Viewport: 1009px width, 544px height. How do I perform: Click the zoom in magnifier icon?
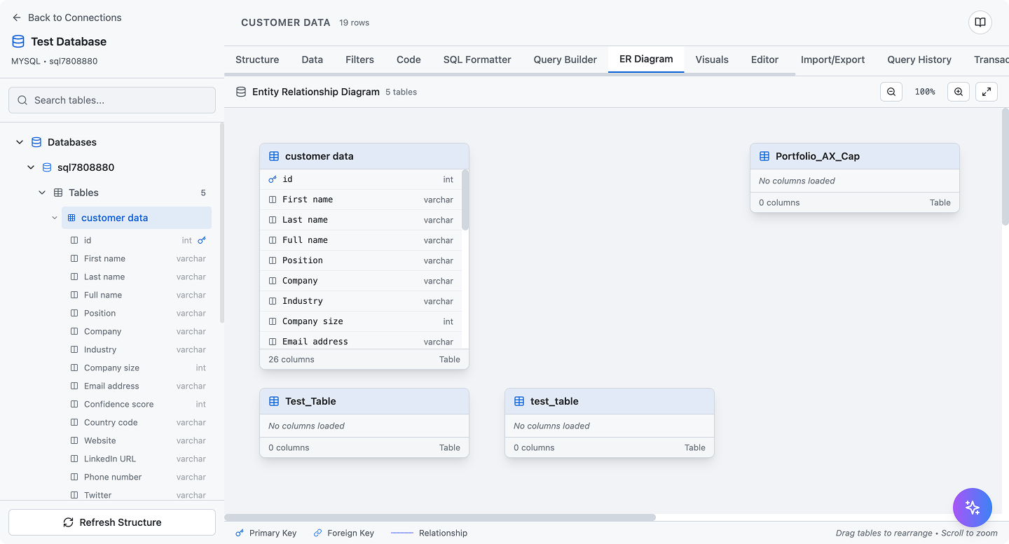point(958,92)
